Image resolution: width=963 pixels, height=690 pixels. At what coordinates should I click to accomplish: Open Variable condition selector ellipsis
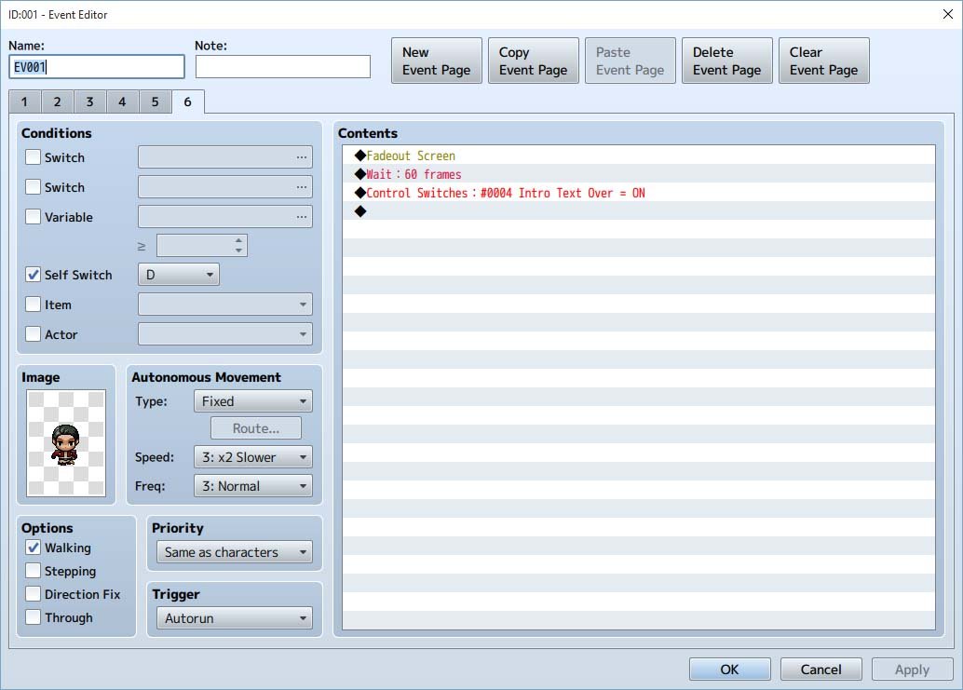(x=301, y=217)
